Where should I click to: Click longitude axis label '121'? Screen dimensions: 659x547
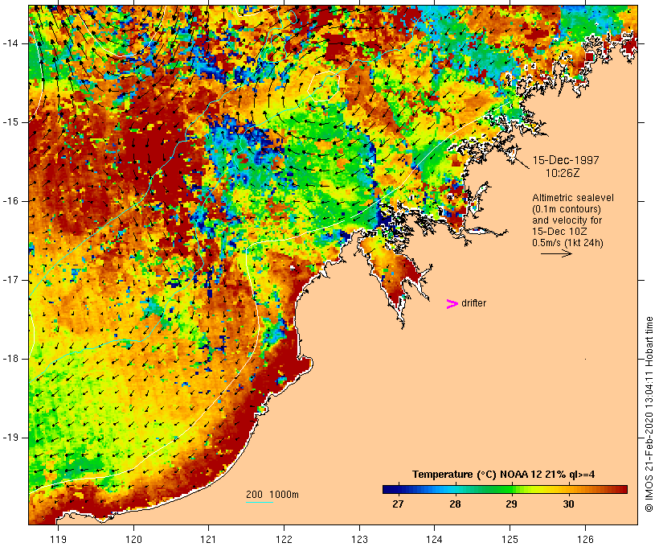pyautogui.click(x=208, y=539)
